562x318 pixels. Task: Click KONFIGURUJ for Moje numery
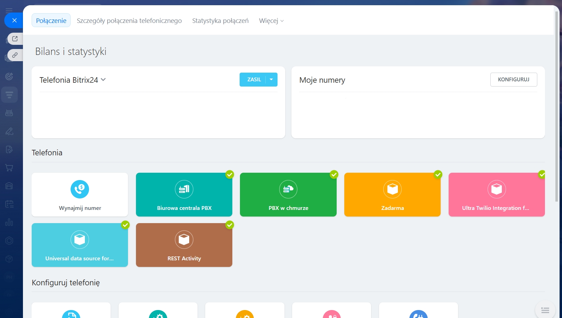click(514, 80)
